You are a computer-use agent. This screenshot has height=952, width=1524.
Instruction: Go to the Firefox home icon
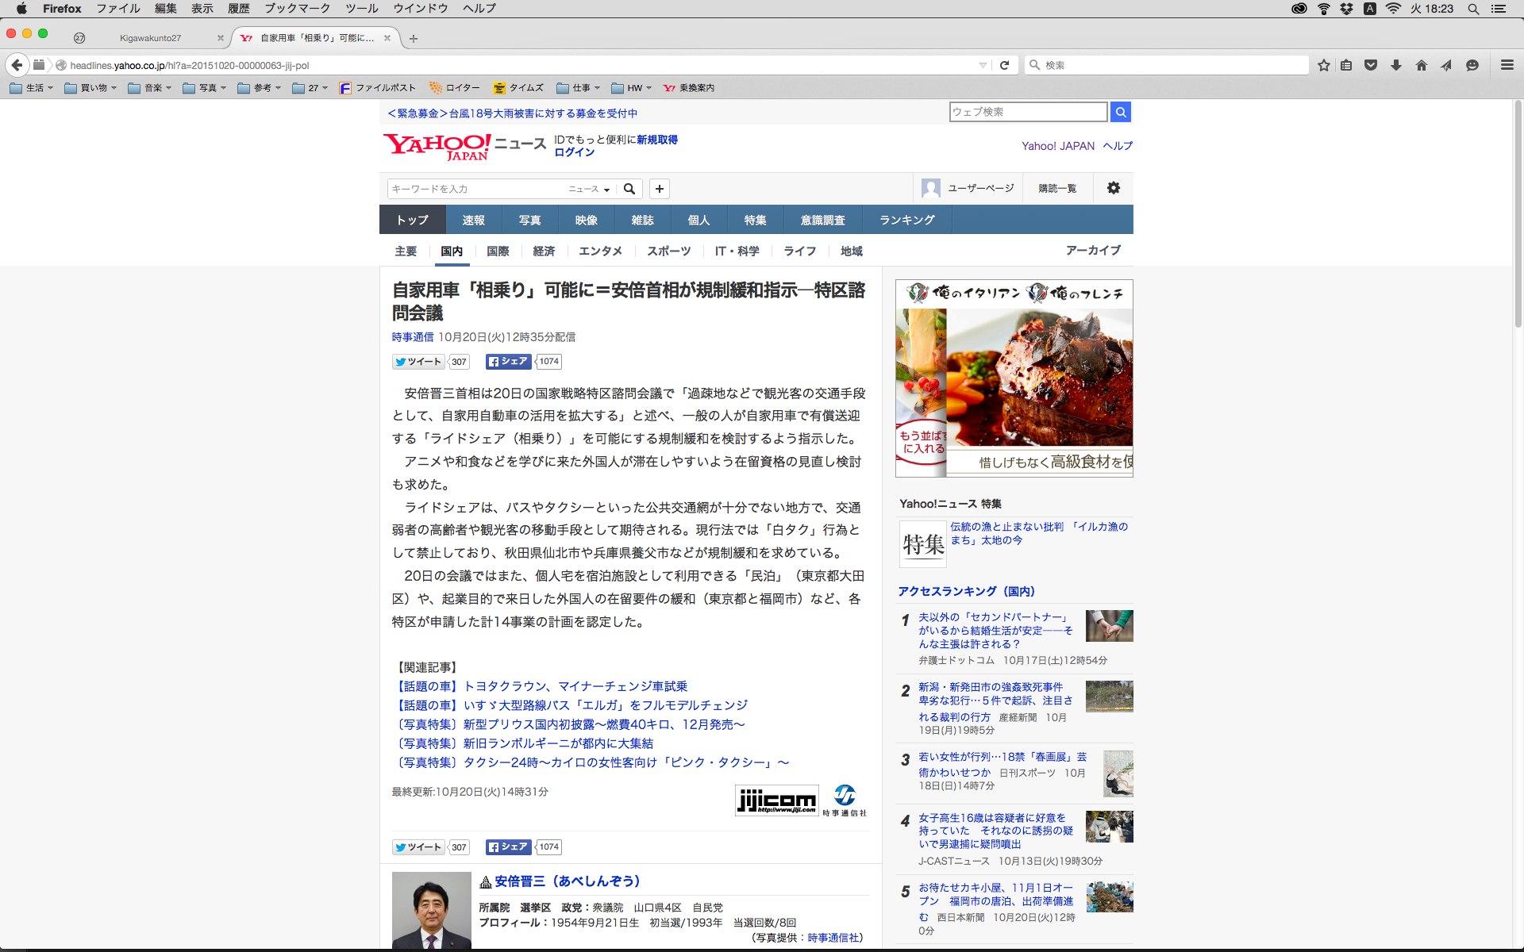click(1421, 65)
